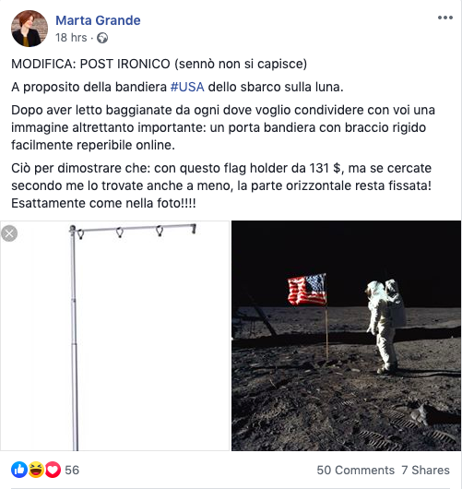Click the red Love heart reaction icon
Screen dimensions: 462x489
coord(53,470)
